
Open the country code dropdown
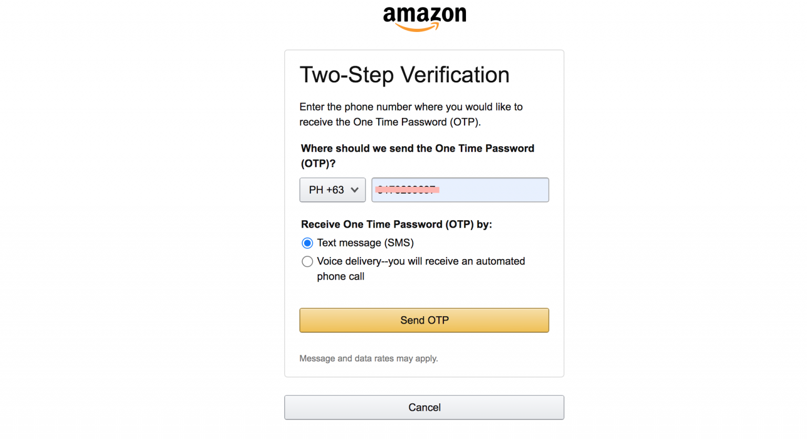point(332,190)
